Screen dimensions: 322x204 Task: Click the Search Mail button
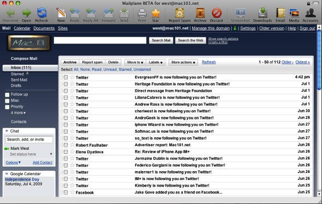(161, 40)
